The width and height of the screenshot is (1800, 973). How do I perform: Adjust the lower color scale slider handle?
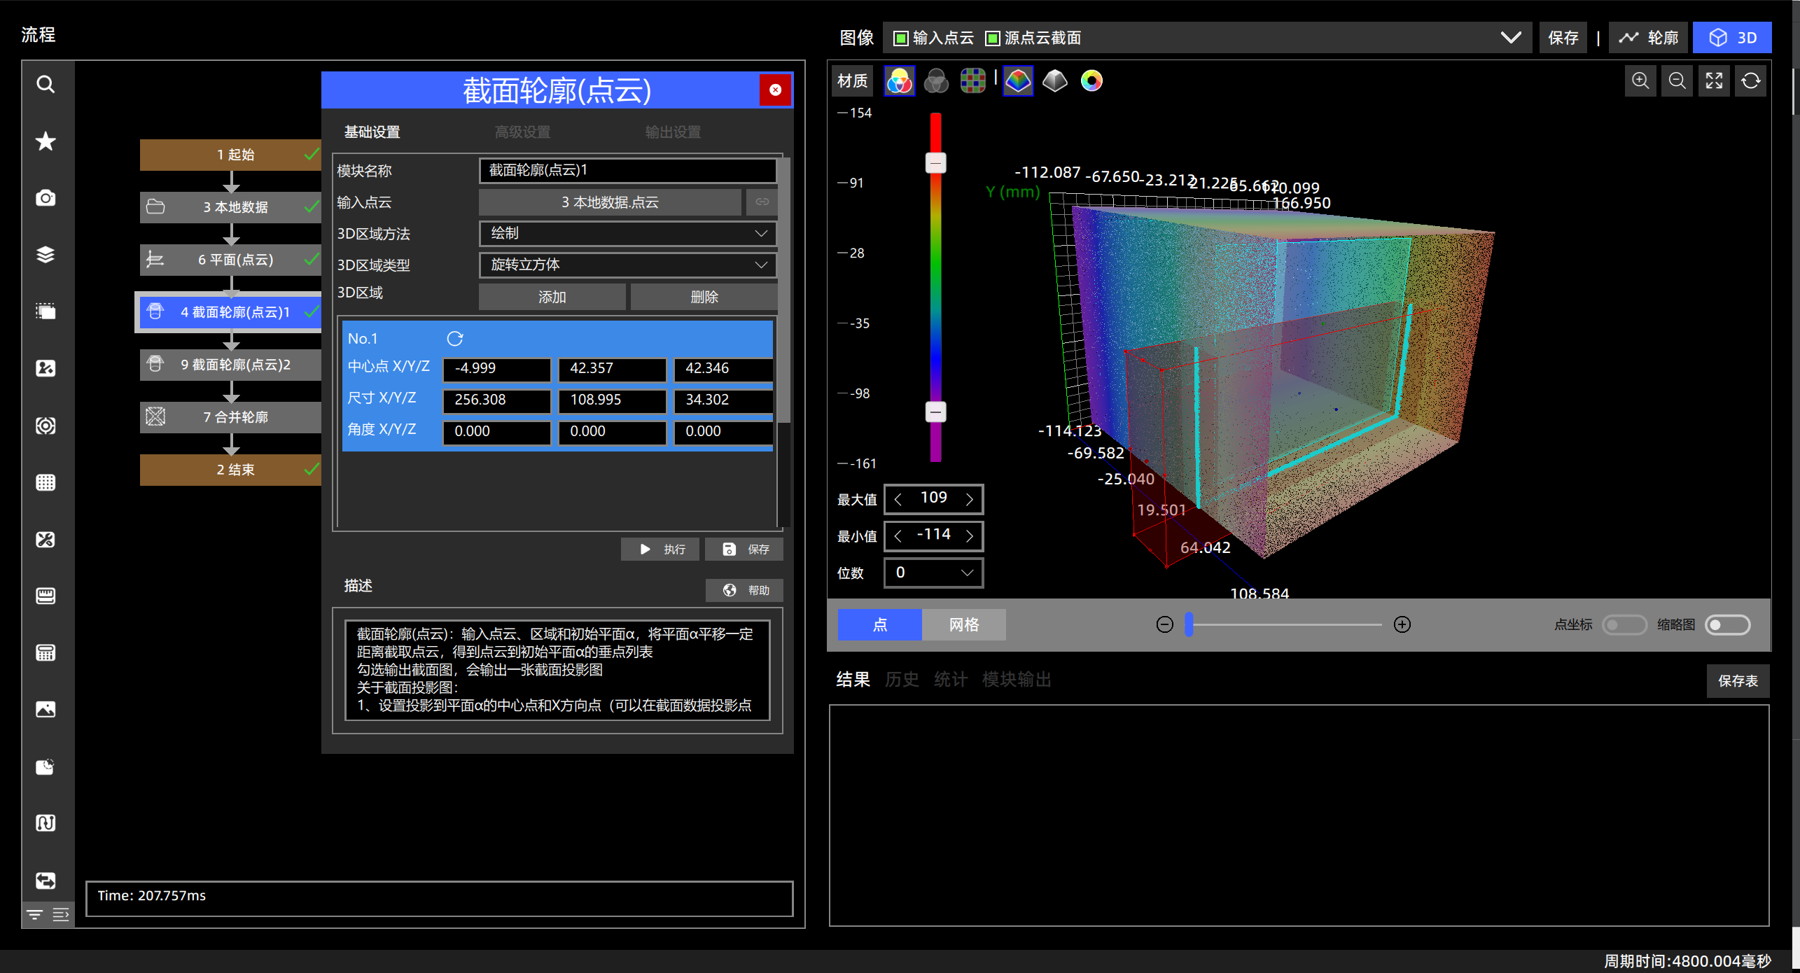(936, 412)
